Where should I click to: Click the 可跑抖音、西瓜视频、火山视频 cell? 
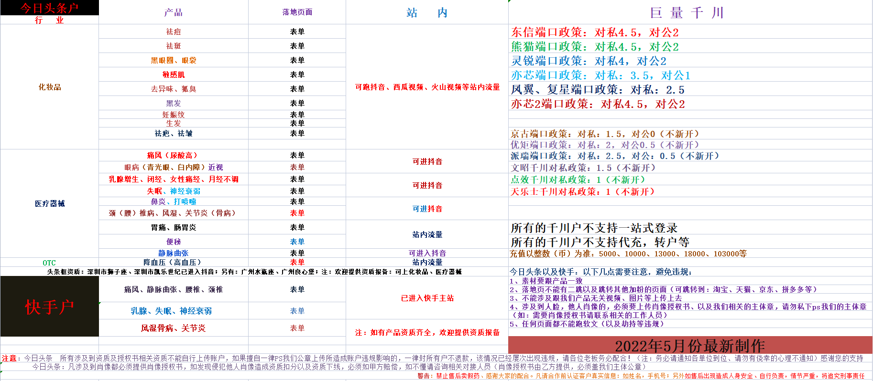tap(427, 87)
